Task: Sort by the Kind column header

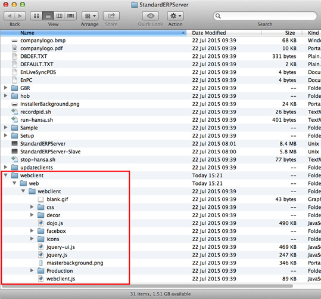Action: tap(311, 33)
